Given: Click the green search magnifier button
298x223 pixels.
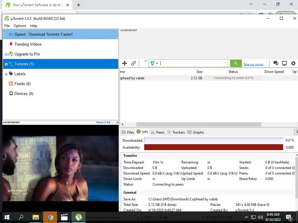Looking at the screenshot, I should point(236,63).
